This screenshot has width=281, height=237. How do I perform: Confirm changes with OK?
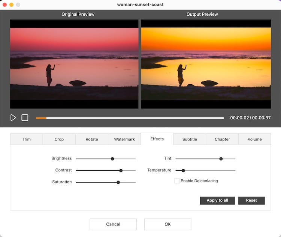click(167, 224)
